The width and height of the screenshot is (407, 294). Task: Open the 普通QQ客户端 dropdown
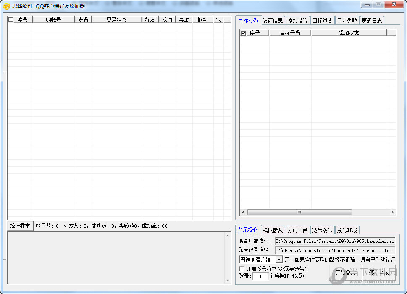278,259
